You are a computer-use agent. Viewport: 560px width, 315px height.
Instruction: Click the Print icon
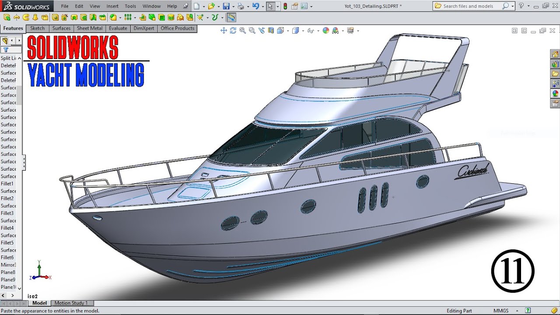[x=241, y=6]
